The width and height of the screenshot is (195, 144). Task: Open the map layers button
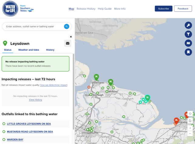[188, 43]
